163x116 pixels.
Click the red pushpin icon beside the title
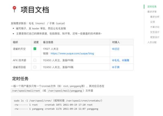14,9
